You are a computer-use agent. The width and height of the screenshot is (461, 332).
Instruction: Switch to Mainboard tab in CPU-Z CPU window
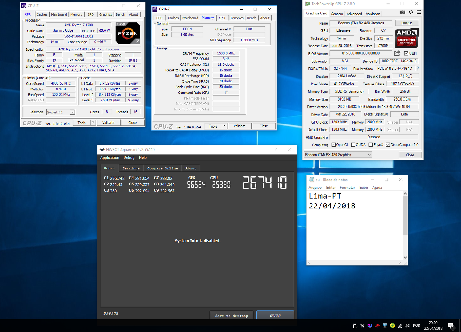point(59,14)
